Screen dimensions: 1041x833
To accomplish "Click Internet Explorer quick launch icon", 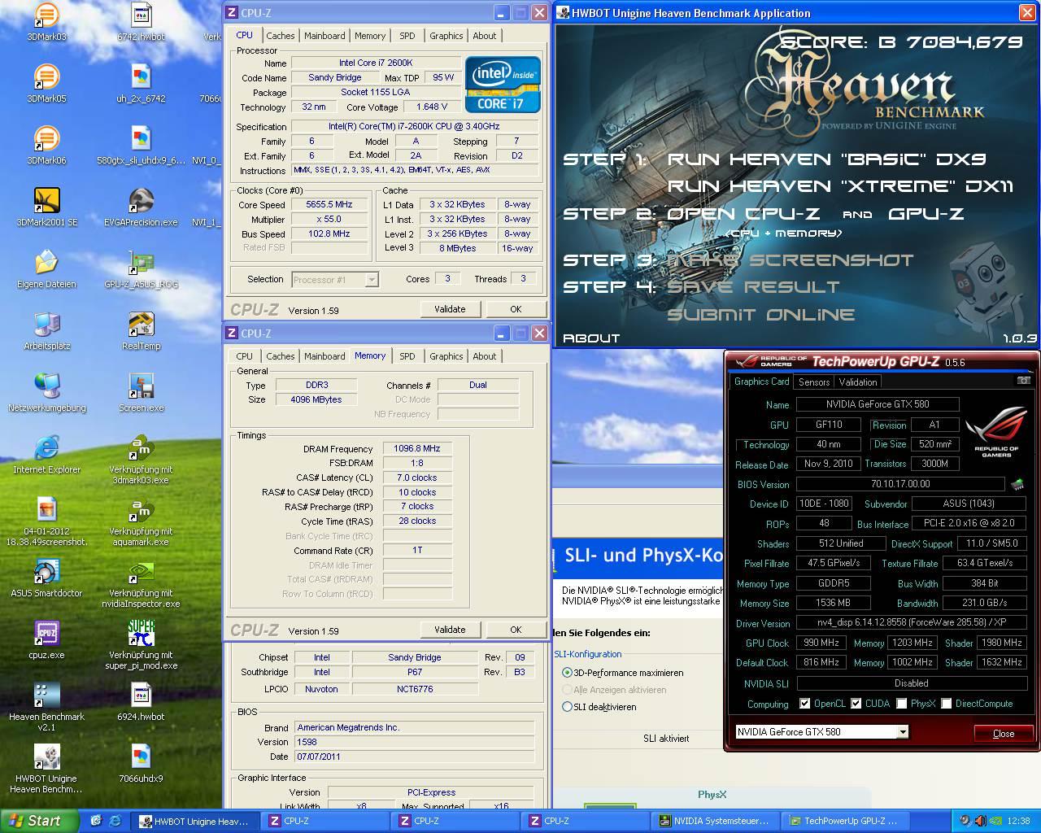I will [x=115, y=821].
